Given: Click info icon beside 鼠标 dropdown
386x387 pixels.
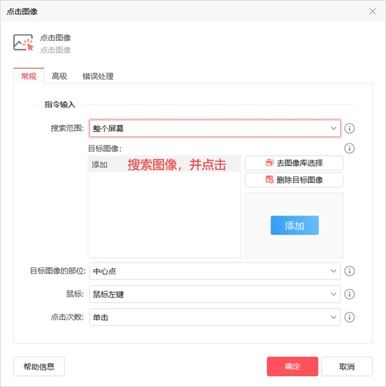Looking at the screenshot, I should tap(349, 294).
